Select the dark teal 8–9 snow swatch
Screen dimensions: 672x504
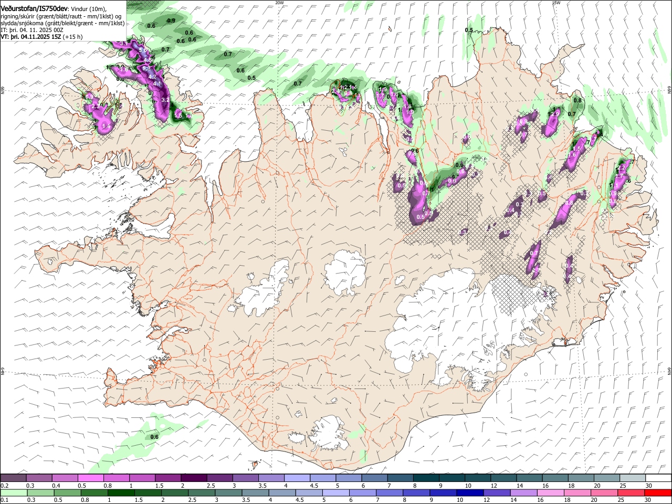tap(426, 478)
